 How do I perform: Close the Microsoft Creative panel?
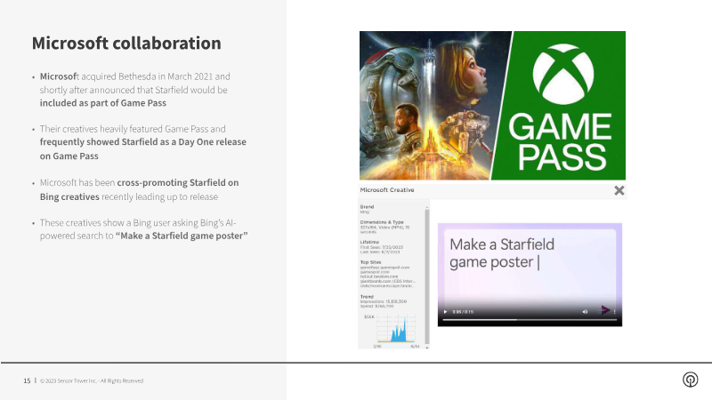[619, 190]
